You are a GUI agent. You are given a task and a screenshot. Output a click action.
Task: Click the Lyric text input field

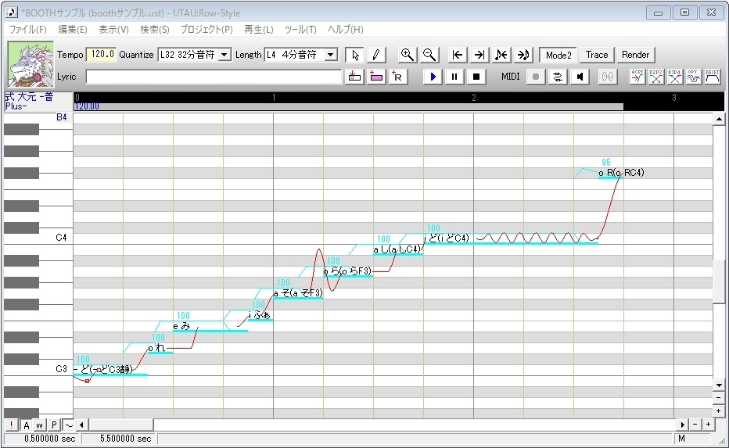(x=214, y=77)
